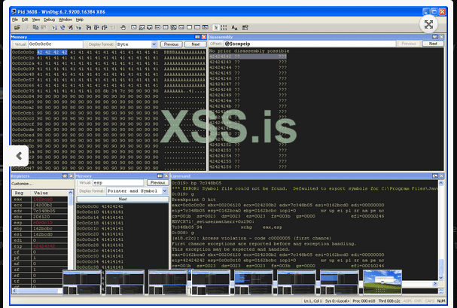Click the Copy icon in the toolbar

click(x=36, y=27)
